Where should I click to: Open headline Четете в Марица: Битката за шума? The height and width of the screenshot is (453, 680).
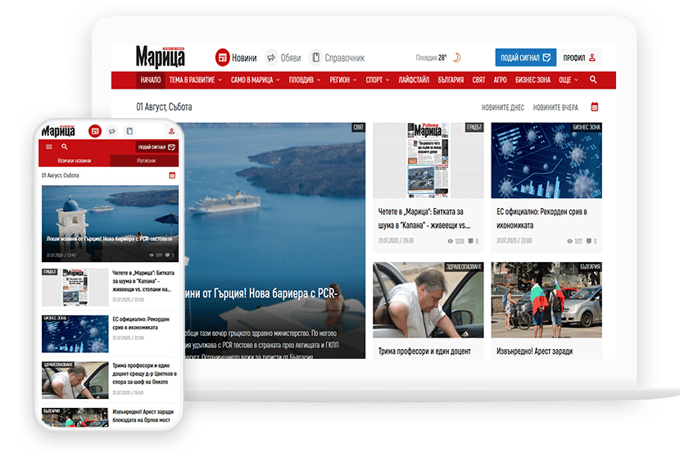424,219
